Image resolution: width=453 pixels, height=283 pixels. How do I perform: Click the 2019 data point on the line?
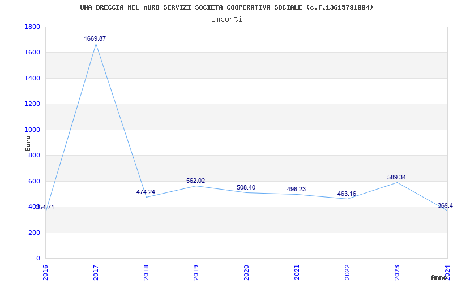[196, 186]
